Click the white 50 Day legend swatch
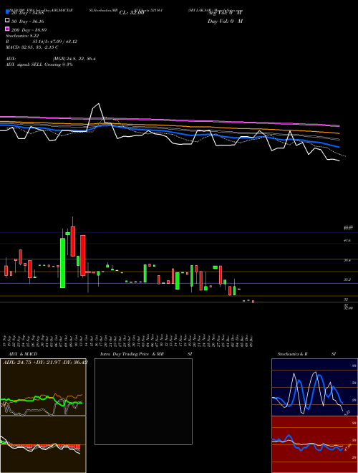The width and height of the screenshot is (358, 473). (8, 21)
